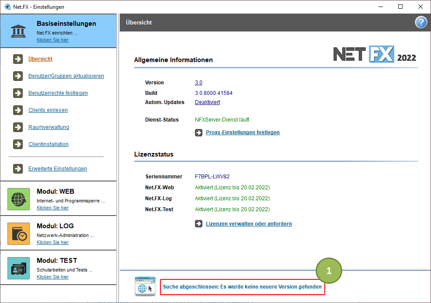The width and height of the screenshot is (431, 303).
Task: Click the 'Lizenzstatus' heading
Action: [x=154, y=154]
